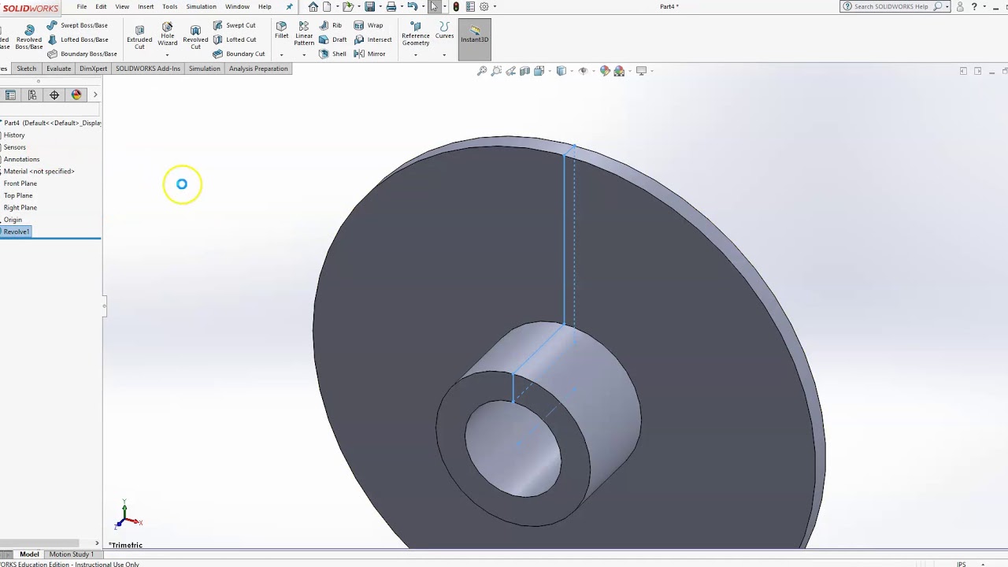1008x567 pixels.
Task: Choose the Swept Cut tool
Action: click(234, 25)
